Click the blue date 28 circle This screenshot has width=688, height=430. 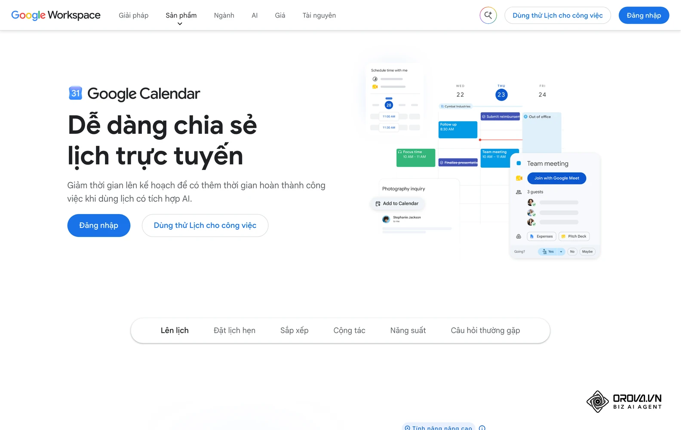(x=389, y=105)
